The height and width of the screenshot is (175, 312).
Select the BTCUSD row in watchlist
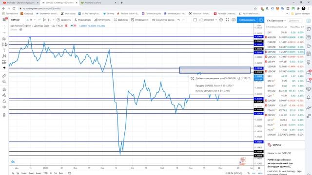[x=285, y=91]
